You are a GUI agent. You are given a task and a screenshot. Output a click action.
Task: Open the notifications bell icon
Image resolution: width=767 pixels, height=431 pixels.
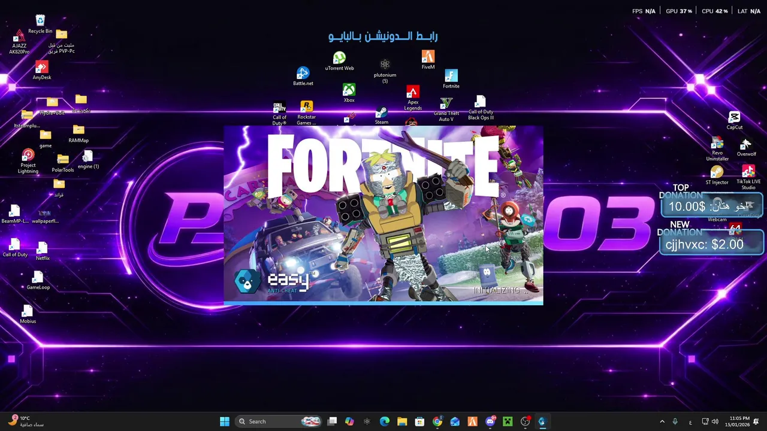click(756, 421)
